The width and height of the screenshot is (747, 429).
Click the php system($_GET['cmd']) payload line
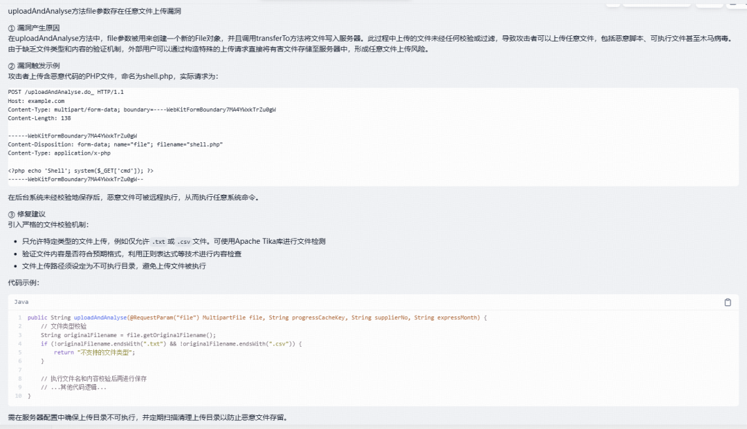pyautogui.click(x=80, y=170)
